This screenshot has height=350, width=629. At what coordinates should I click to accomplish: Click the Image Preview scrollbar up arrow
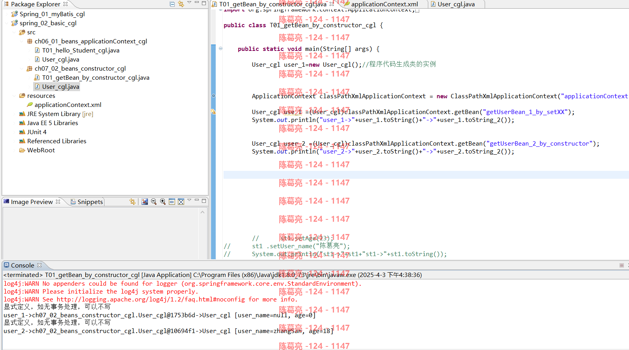203,212
